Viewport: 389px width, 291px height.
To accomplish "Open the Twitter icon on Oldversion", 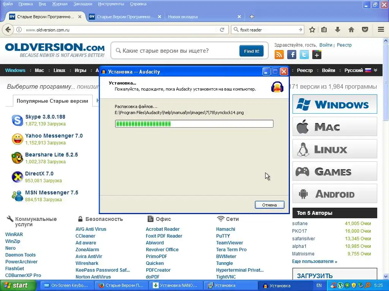I will (304, 55).
